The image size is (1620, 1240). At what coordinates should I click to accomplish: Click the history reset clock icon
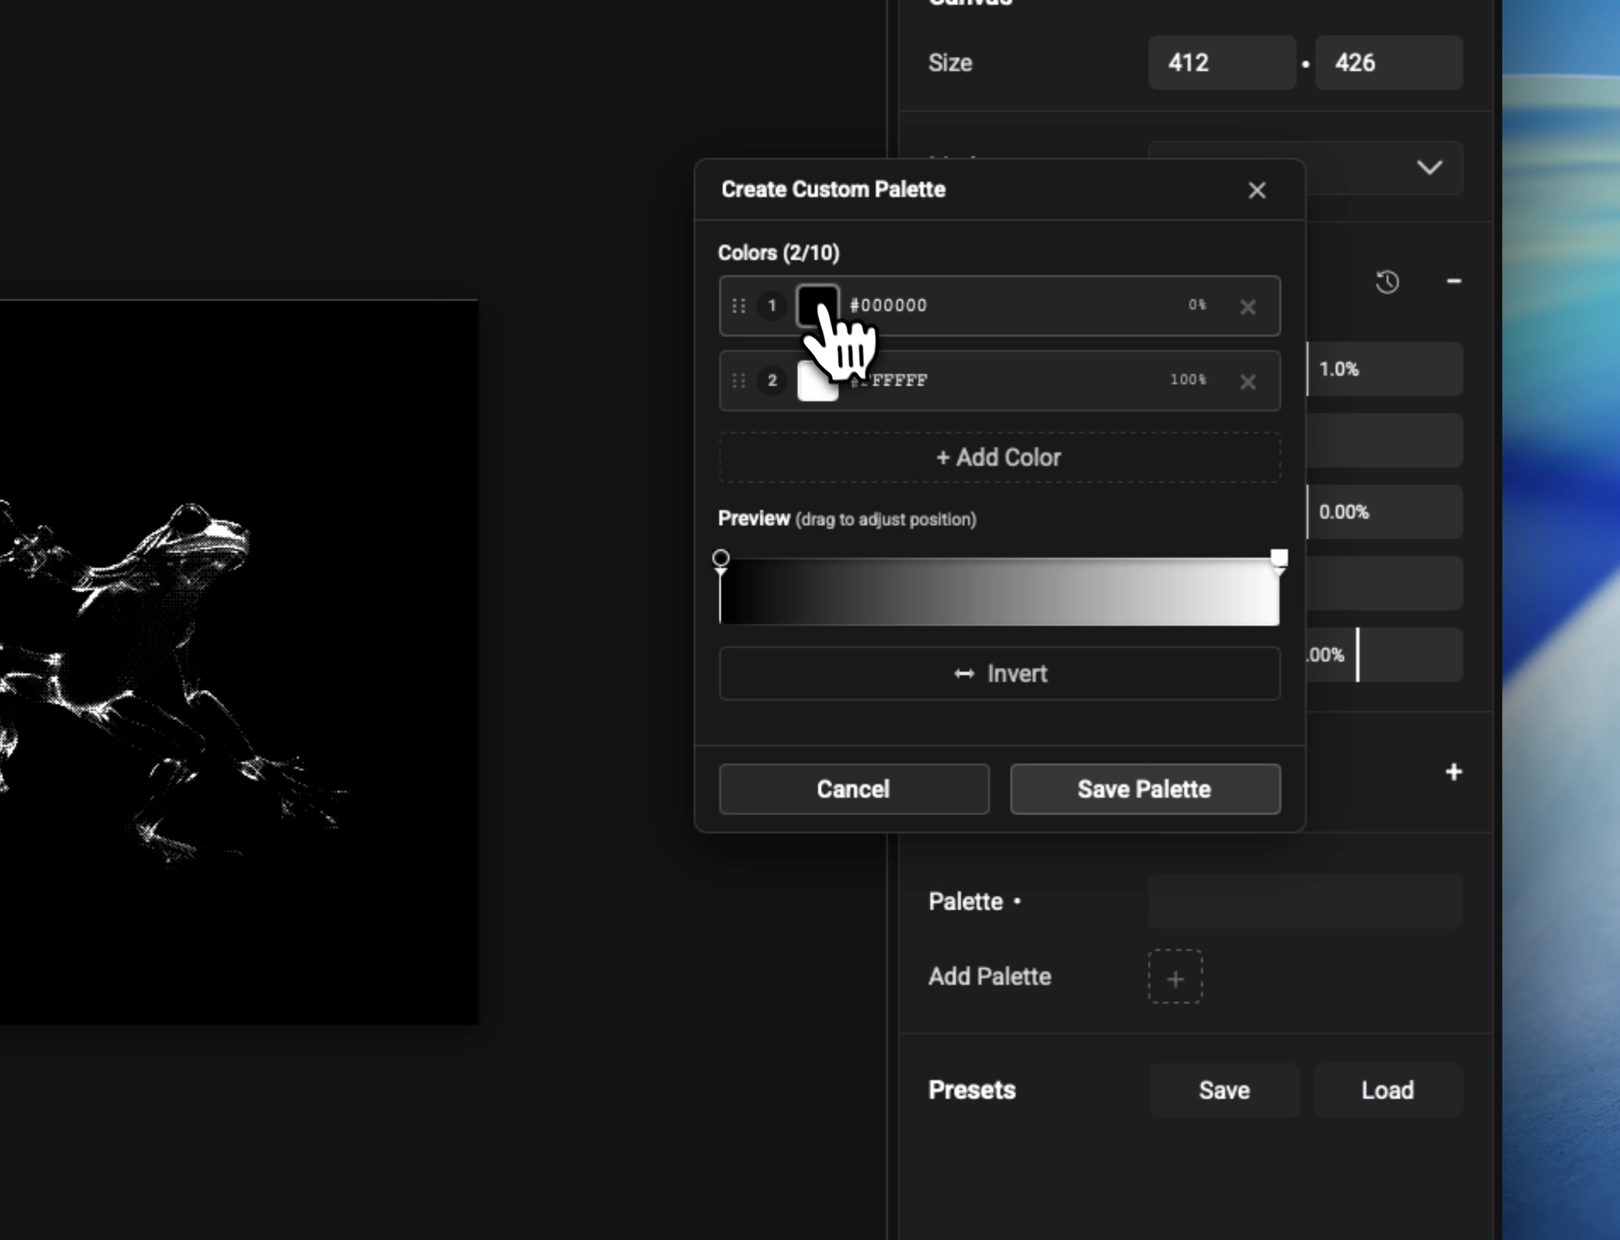1387,282
